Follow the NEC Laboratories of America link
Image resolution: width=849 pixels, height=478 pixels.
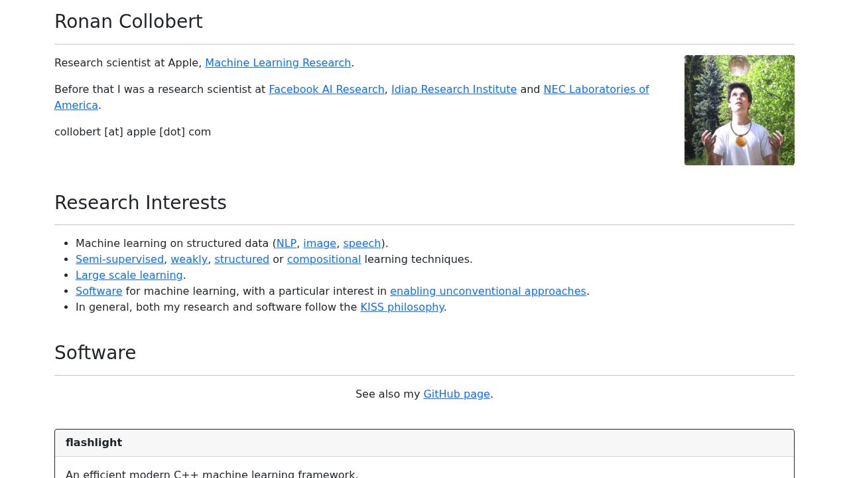tap(596, 89)
